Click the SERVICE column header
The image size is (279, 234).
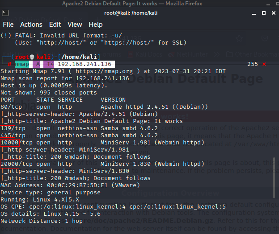pyautogui.click(x=70, y=100)
